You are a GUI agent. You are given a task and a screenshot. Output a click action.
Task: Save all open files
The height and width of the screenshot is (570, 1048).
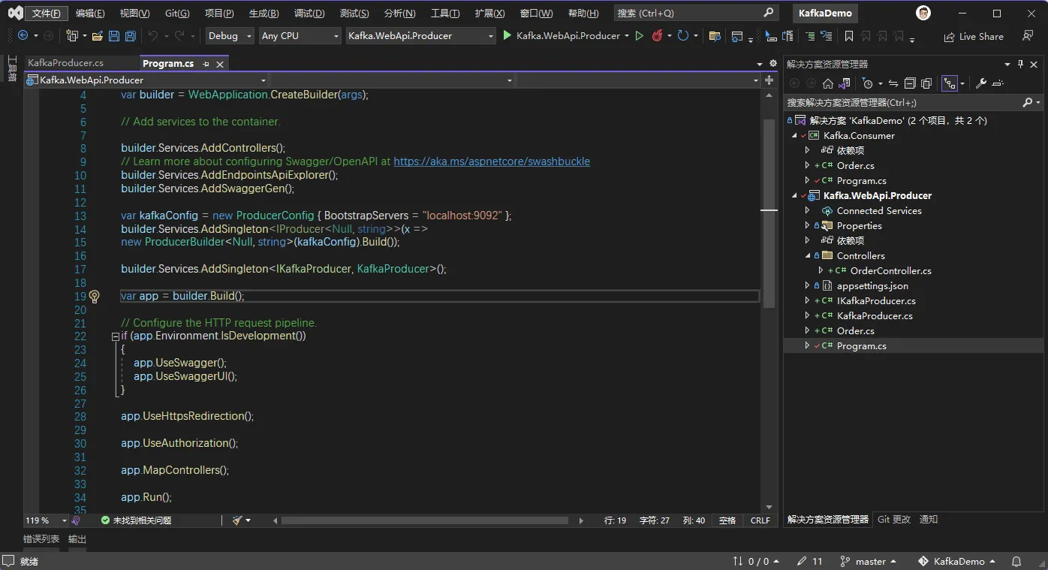[x=129, y=35]
